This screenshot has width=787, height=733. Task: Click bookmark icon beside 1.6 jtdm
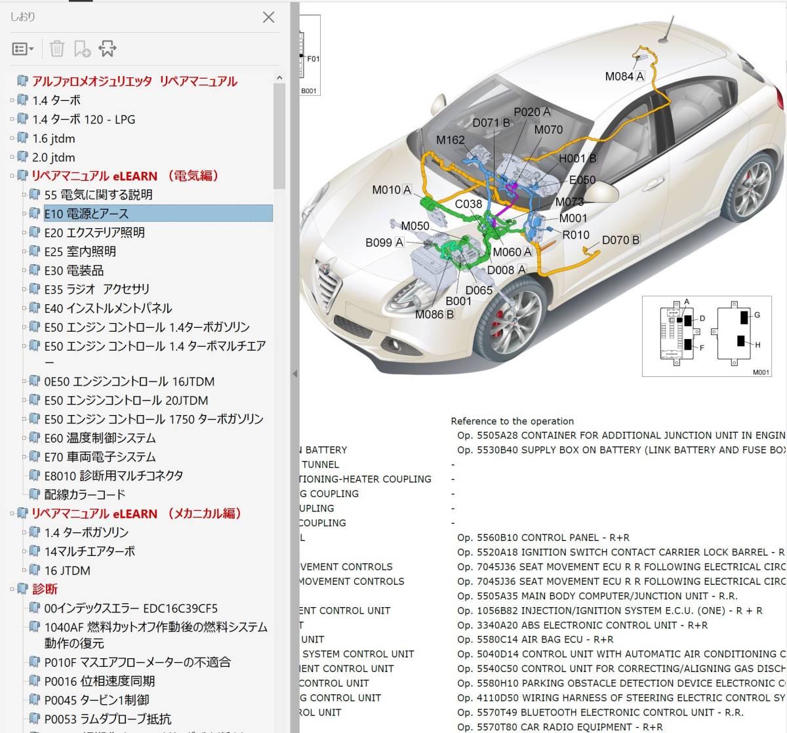[23, 138]
